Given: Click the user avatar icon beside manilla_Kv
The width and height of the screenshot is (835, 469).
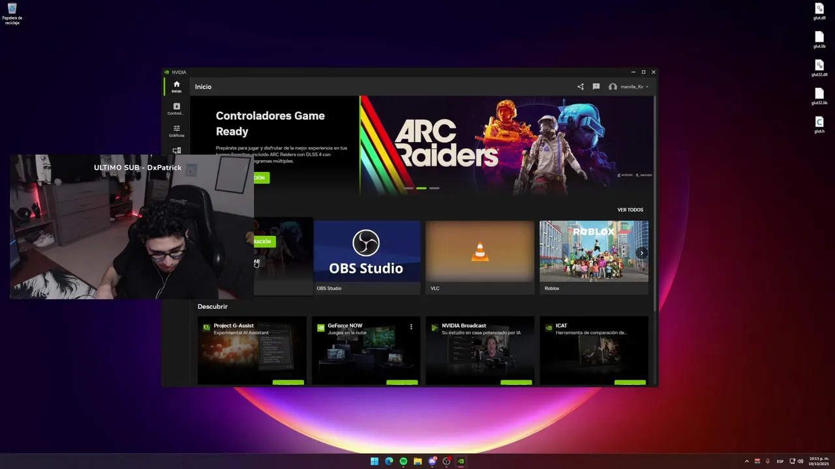Looking at the screenshot, I should (613, 87).
